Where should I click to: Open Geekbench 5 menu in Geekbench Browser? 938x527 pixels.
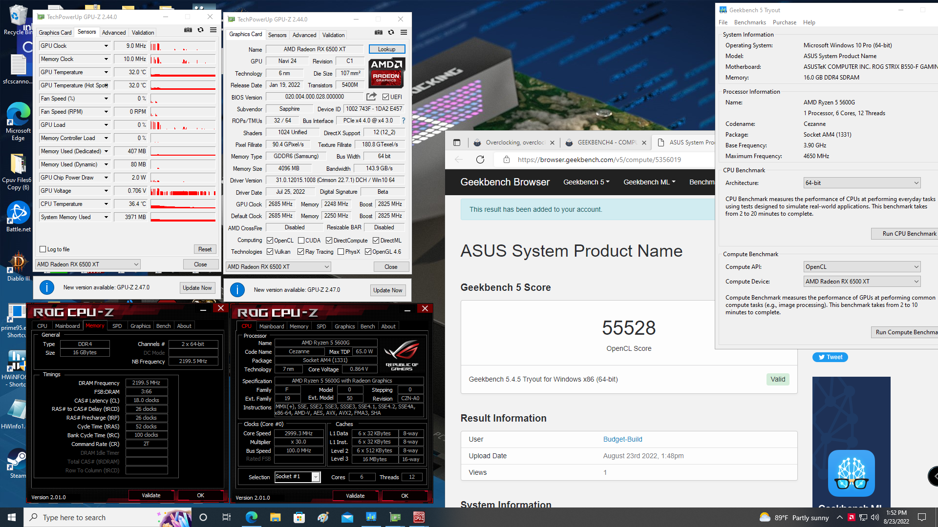[586, 182]
